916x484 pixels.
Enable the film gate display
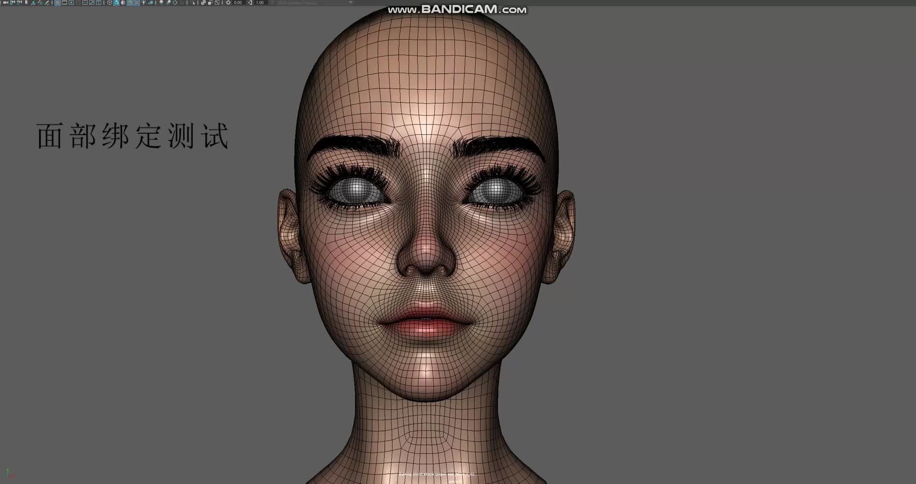[63, 2]
